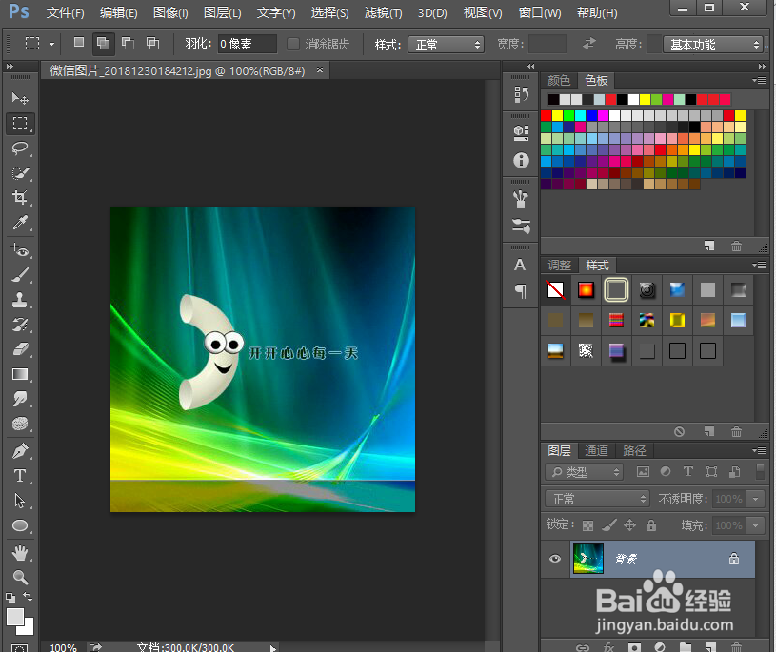
Task: Open the Paragraph panel icon
Action: 521,291
